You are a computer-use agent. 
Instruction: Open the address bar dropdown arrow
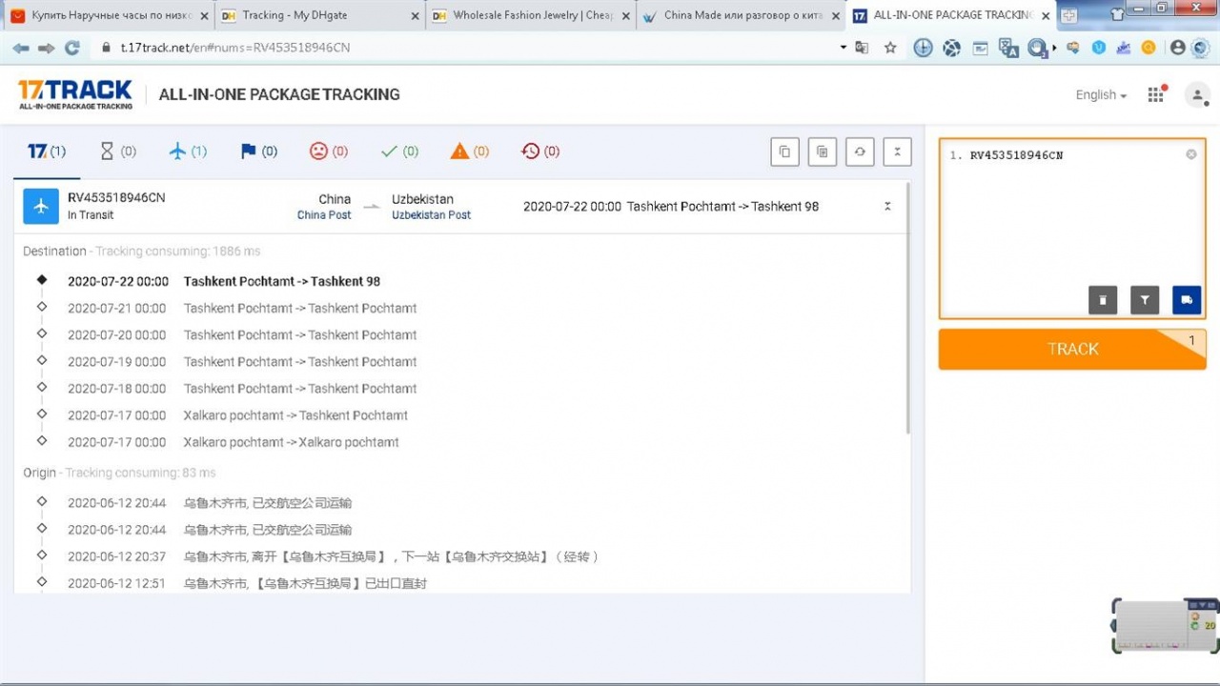coord(844,48)
